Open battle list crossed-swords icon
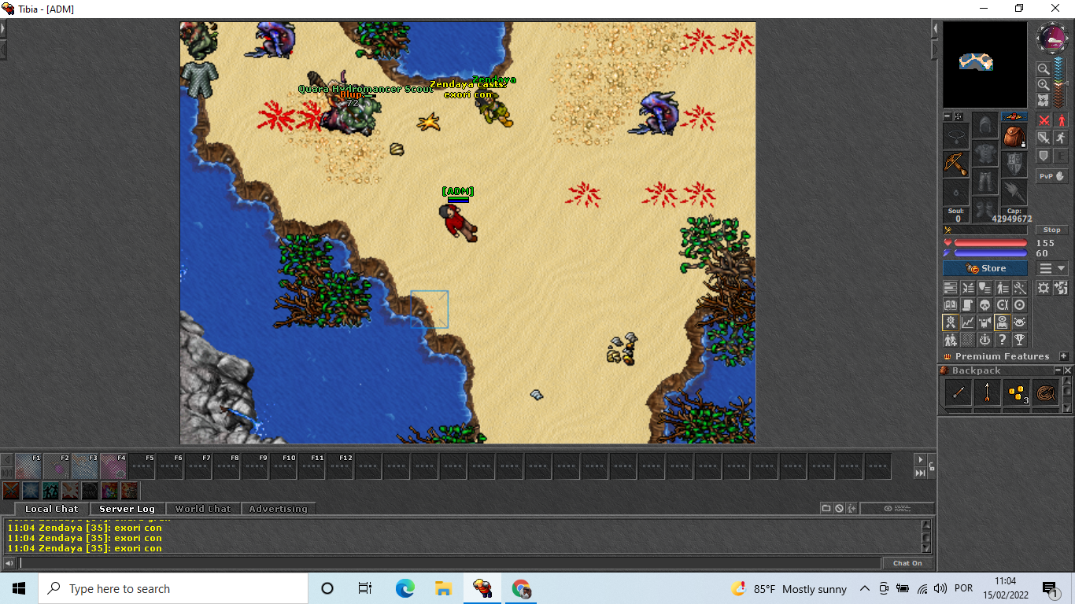The height and width of the screenshot is (604, 1075). (x=968, y=288)
